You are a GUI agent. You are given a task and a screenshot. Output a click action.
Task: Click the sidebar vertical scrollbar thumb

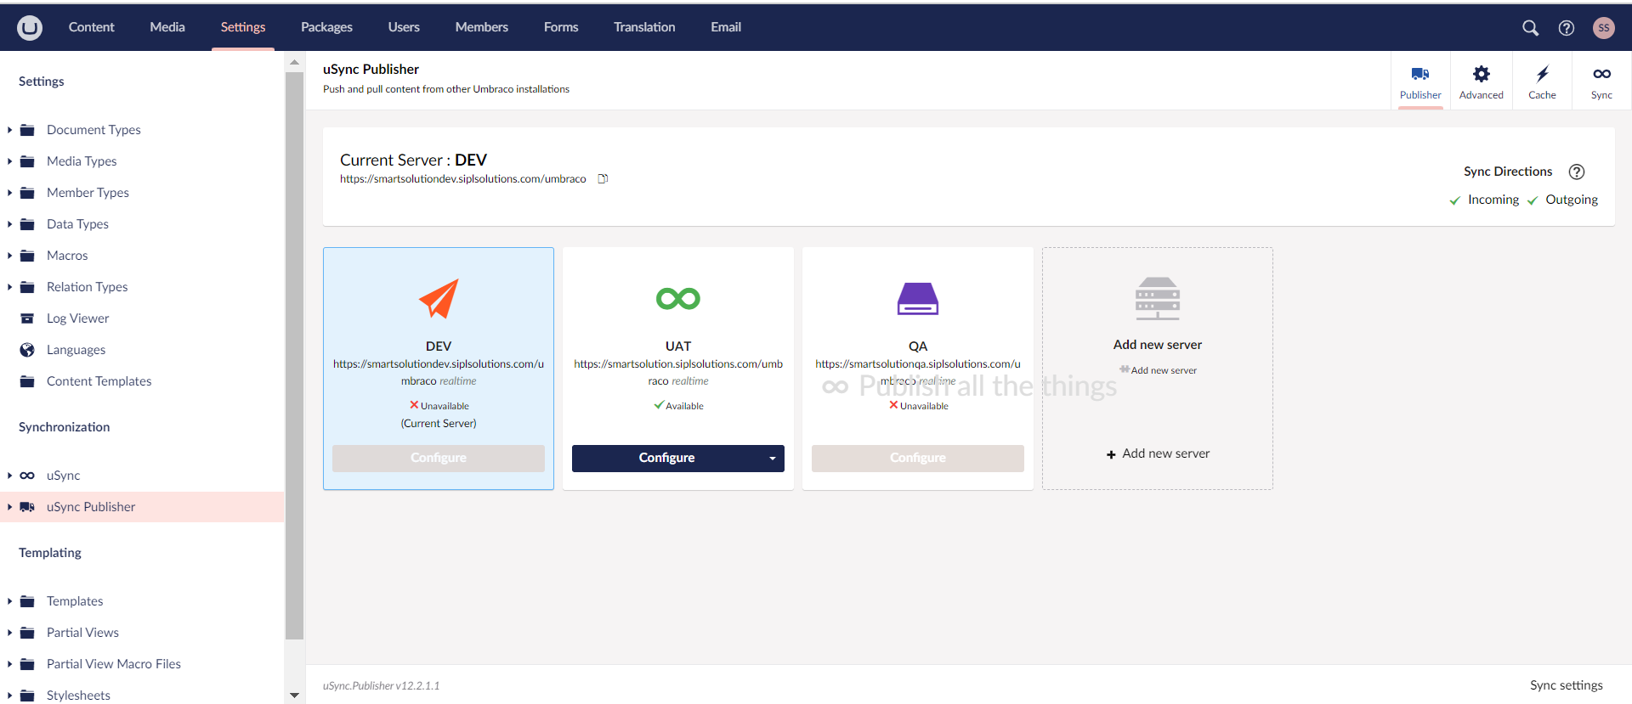coord(294,355)
